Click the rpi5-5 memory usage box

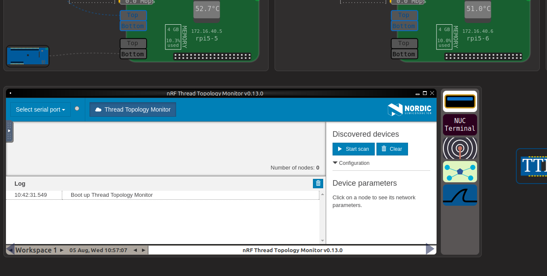click(x=173, y=37)
